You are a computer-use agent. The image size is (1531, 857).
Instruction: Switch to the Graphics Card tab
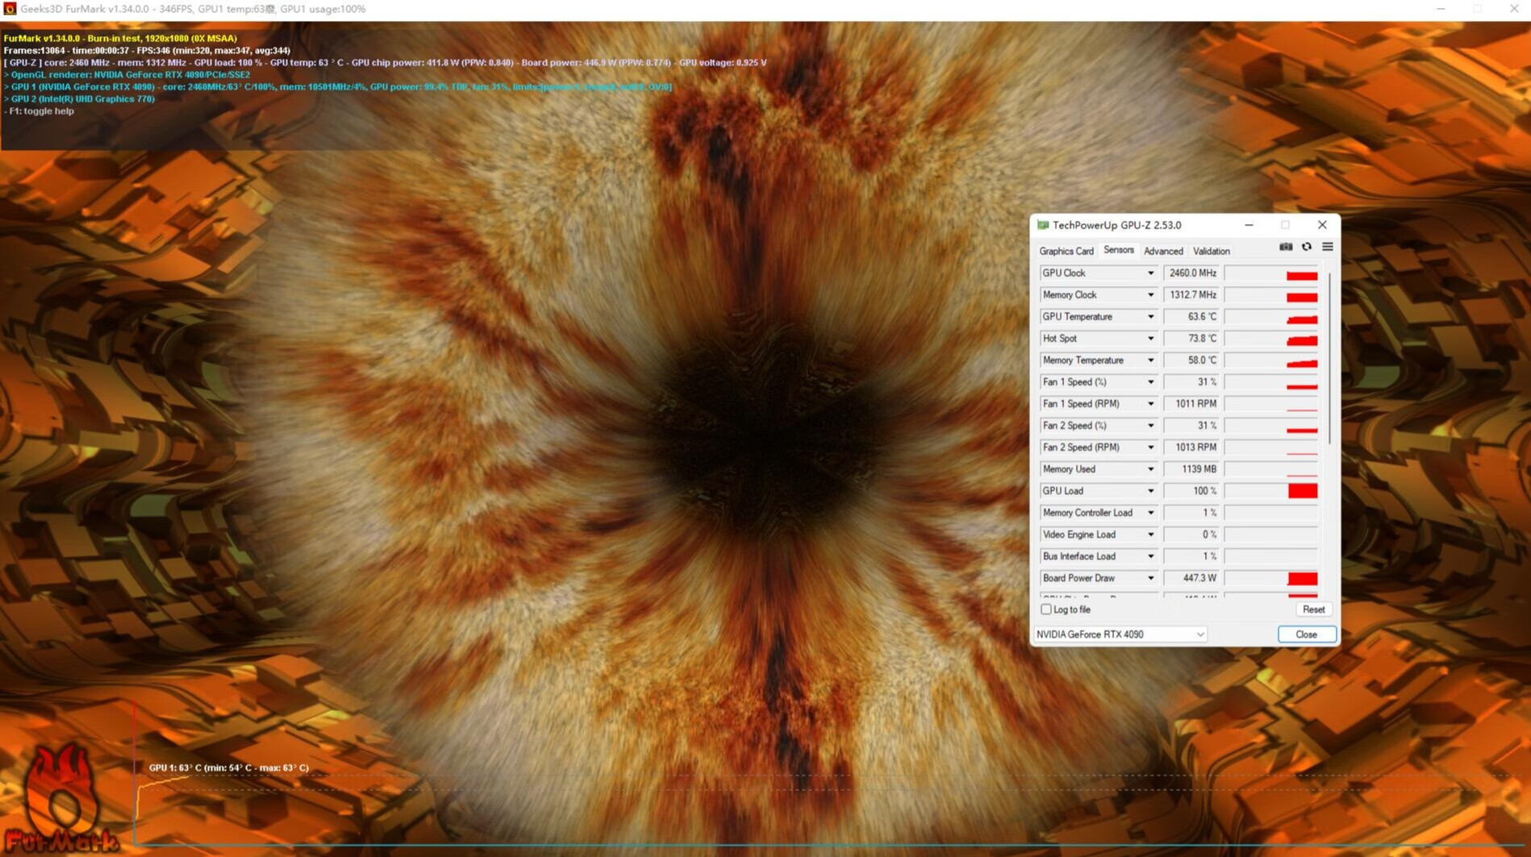pyautogui.click(x=1066, y=252)
